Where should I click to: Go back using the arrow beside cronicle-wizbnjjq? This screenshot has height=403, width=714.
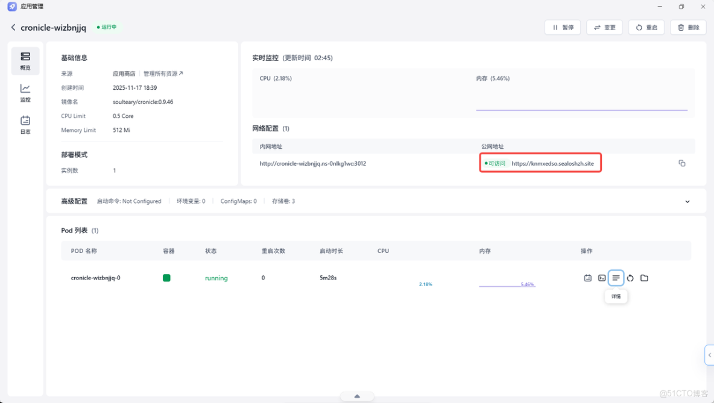point(13,27)
